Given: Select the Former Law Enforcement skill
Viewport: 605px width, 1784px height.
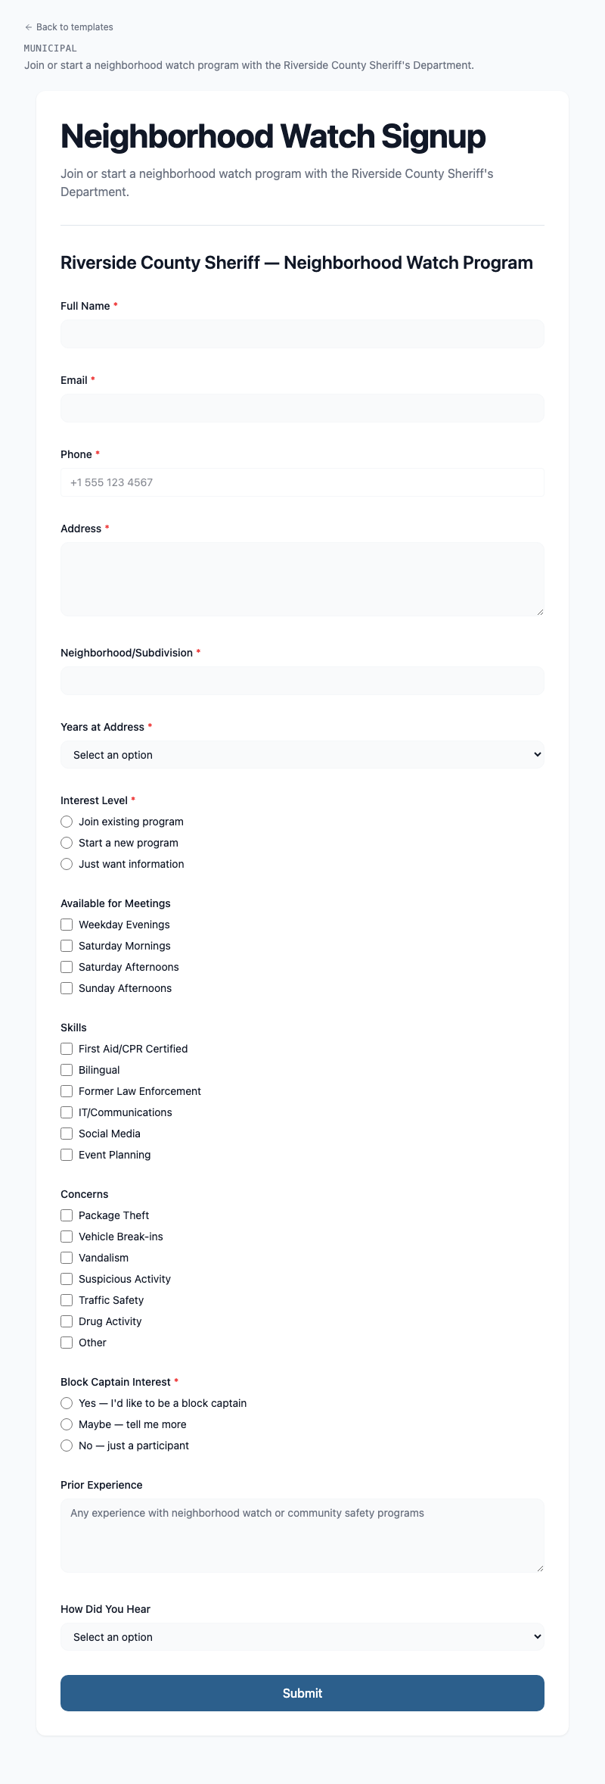Looking at the screenshot, I should click(x=67, y=1091).
